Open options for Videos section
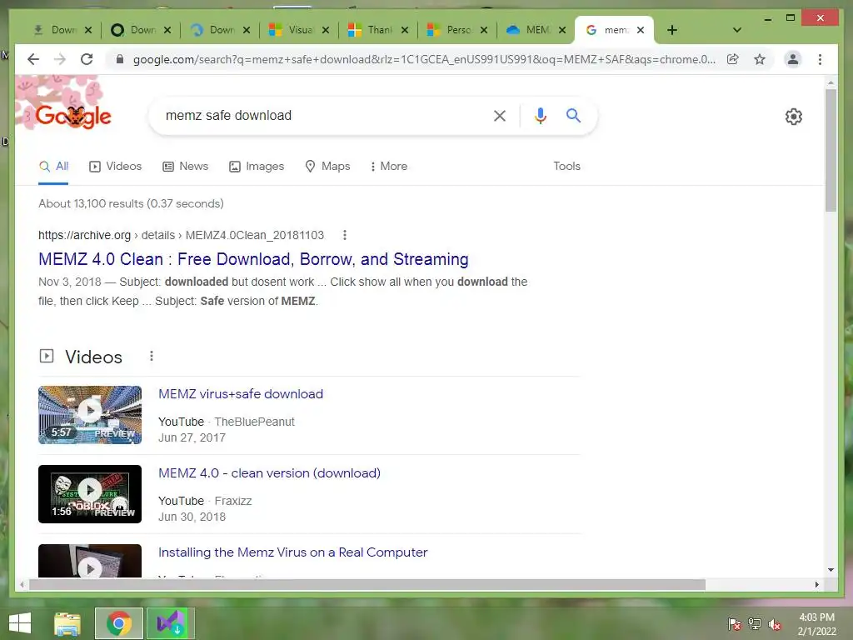 point(152,356)
